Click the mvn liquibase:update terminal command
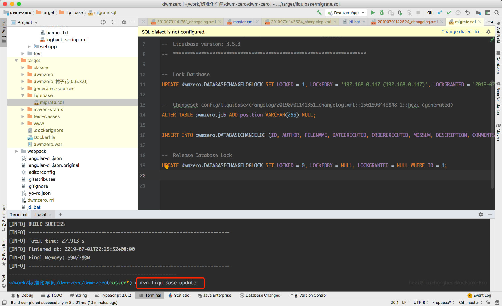502x306 pixels. point(170,283)
